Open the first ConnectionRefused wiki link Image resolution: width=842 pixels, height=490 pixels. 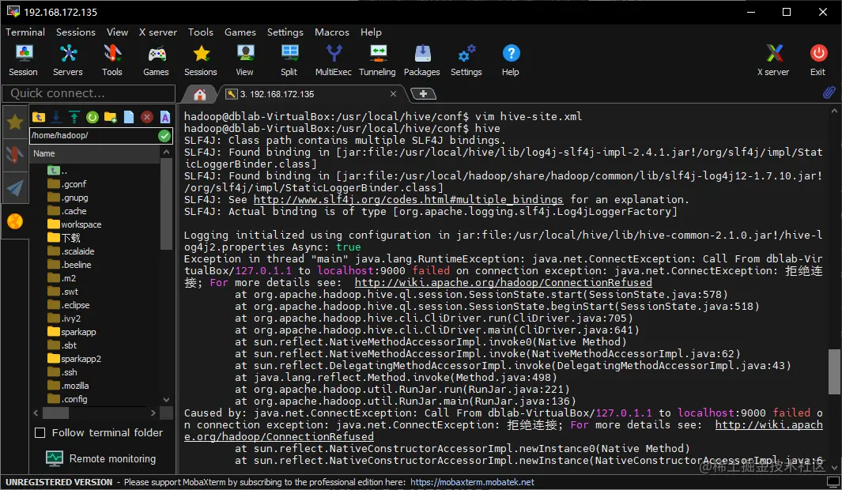click(503, 282)
